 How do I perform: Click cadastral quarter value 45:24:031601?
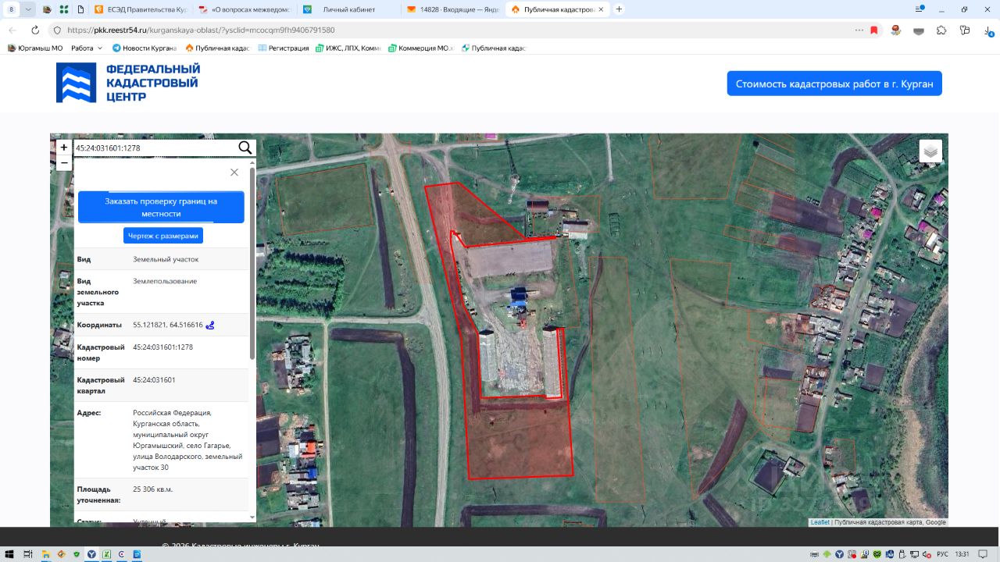pyautogui.click(x=154, y=380)
